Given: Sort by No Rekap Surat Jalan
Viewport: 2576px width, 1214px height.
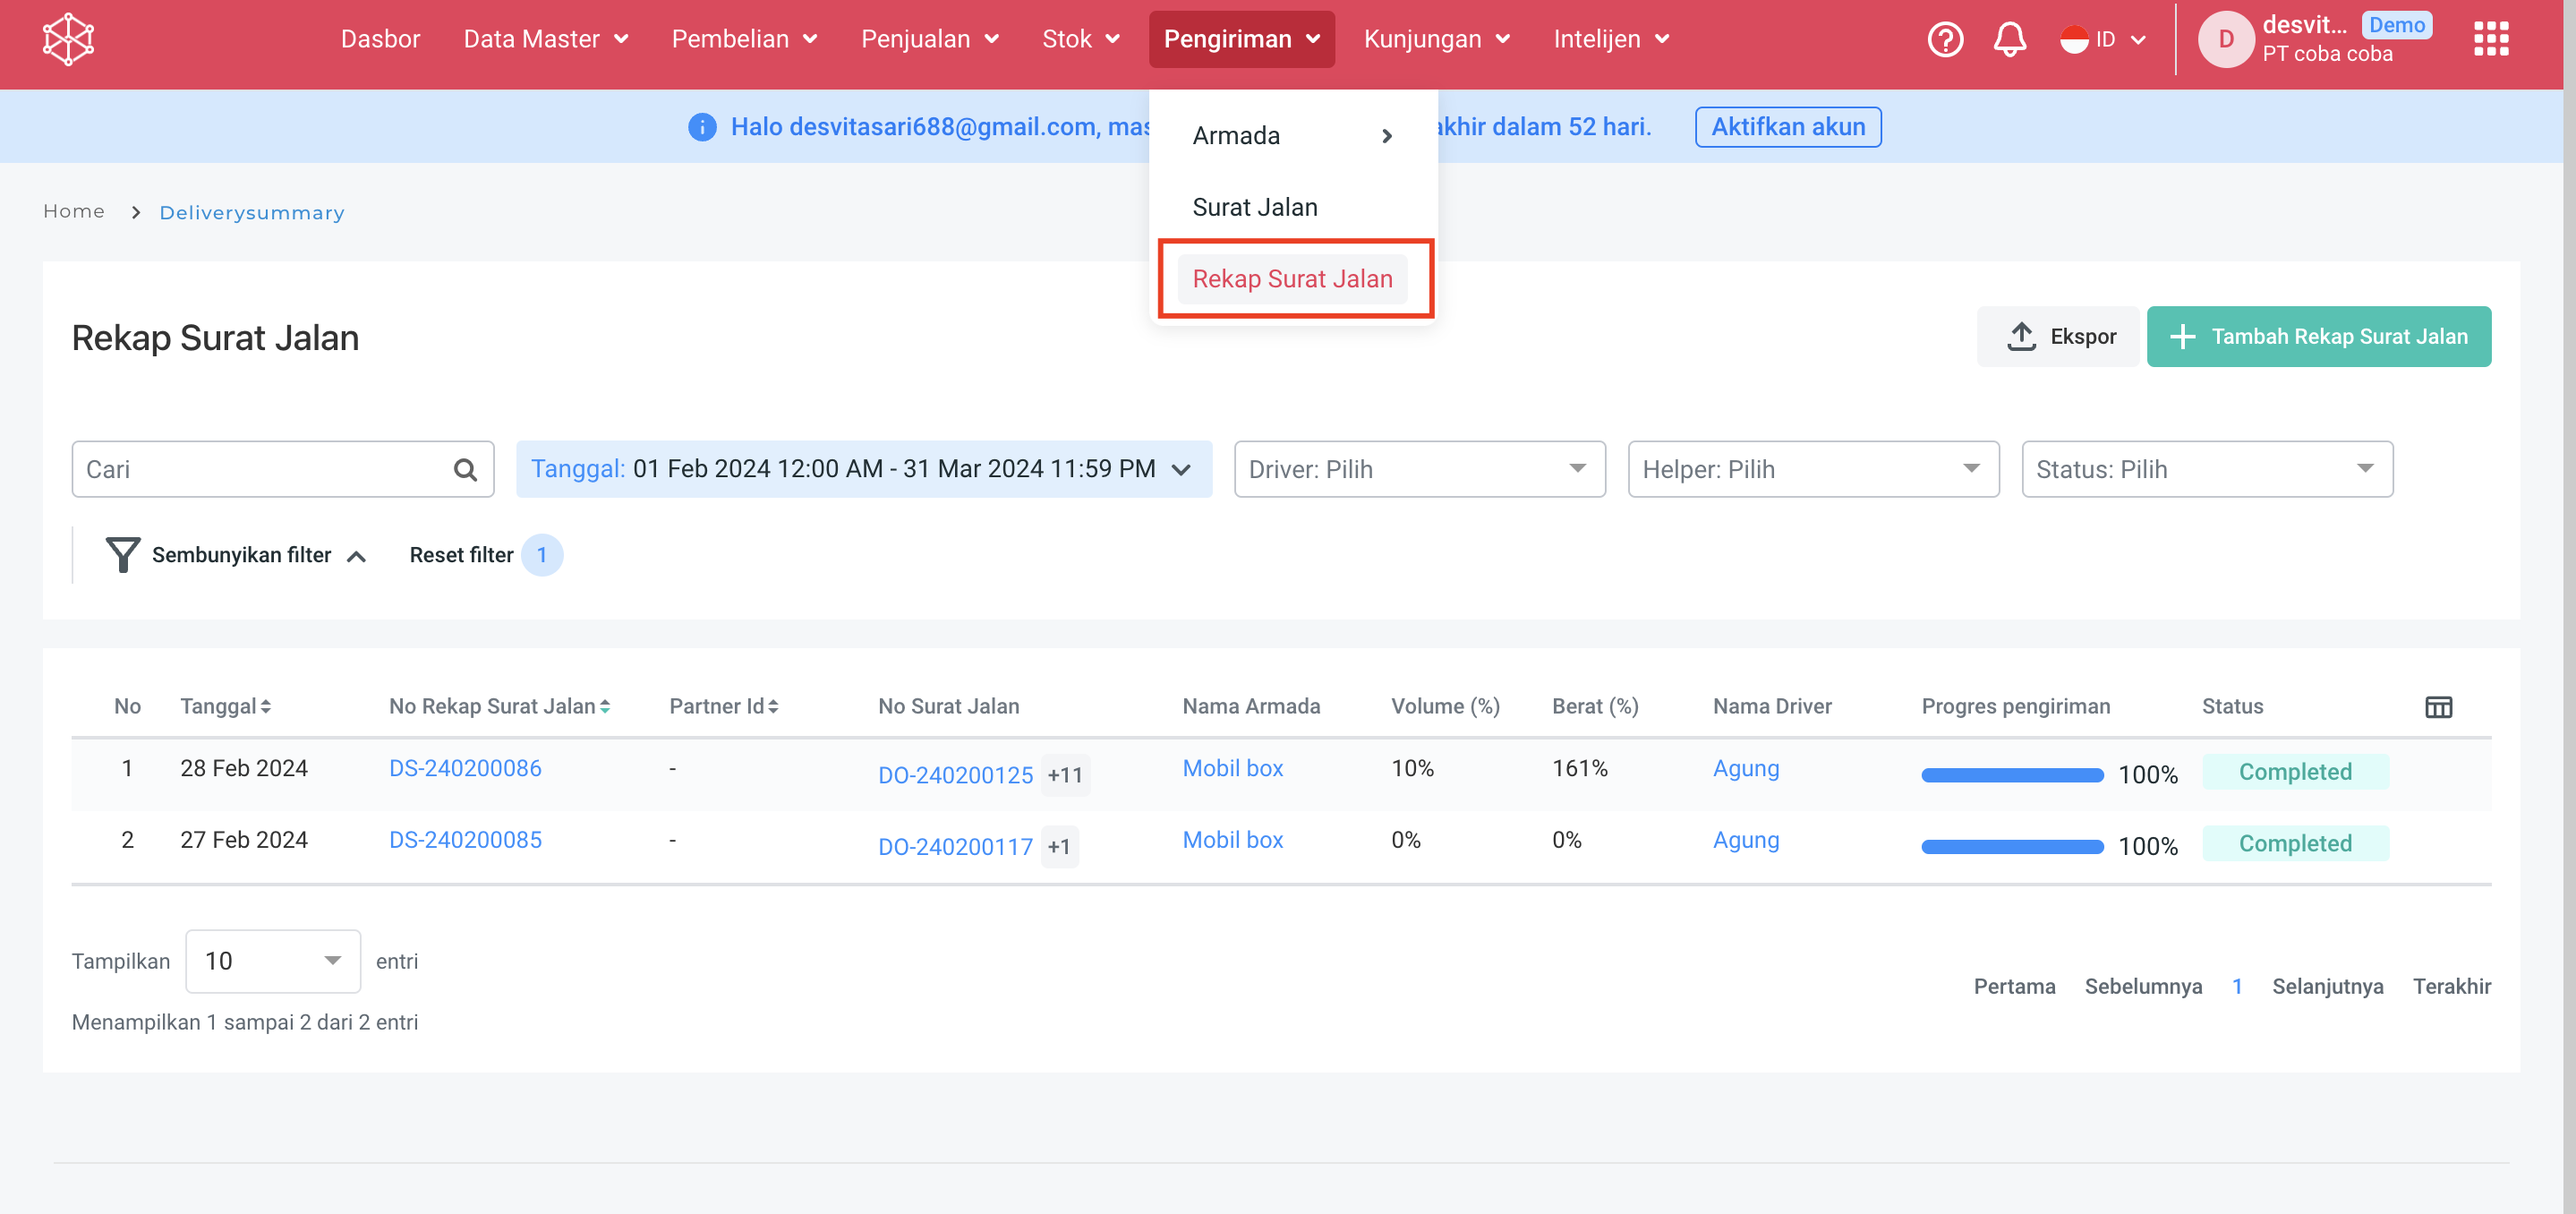Looking at the screenshot, I should 499,706.
